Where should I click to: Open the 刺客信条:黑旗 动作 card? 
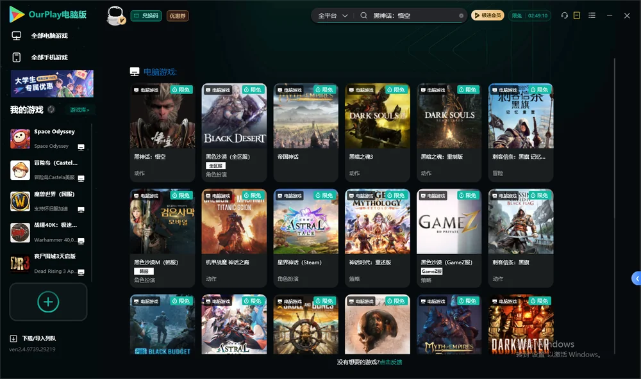click(x=520, y=238)
